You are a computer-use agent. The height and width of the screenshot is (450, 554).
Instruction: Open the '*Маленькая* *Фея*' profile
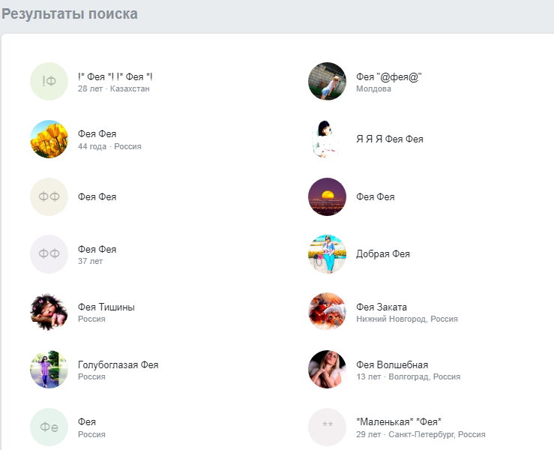click(x=399, y=421)
